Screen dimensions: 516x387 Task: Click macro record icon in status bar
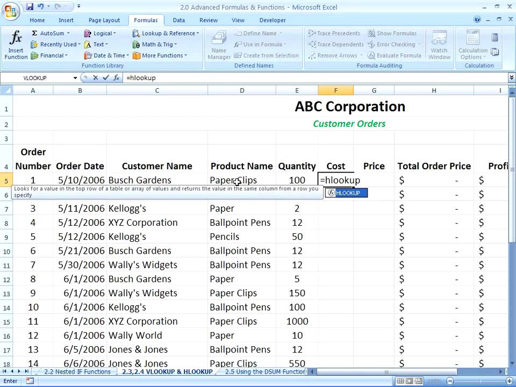pos(30,381)
